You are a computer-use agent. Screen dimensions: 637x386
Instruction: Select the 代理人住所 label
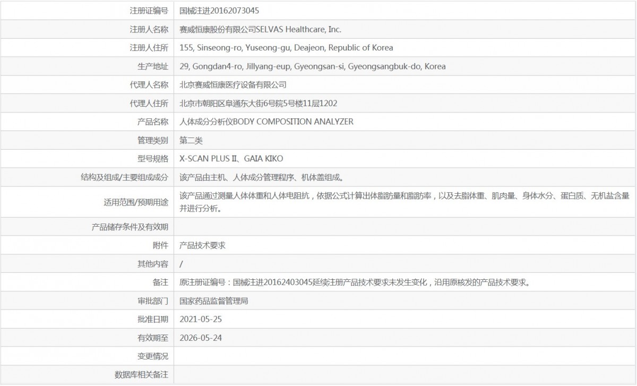149,104
